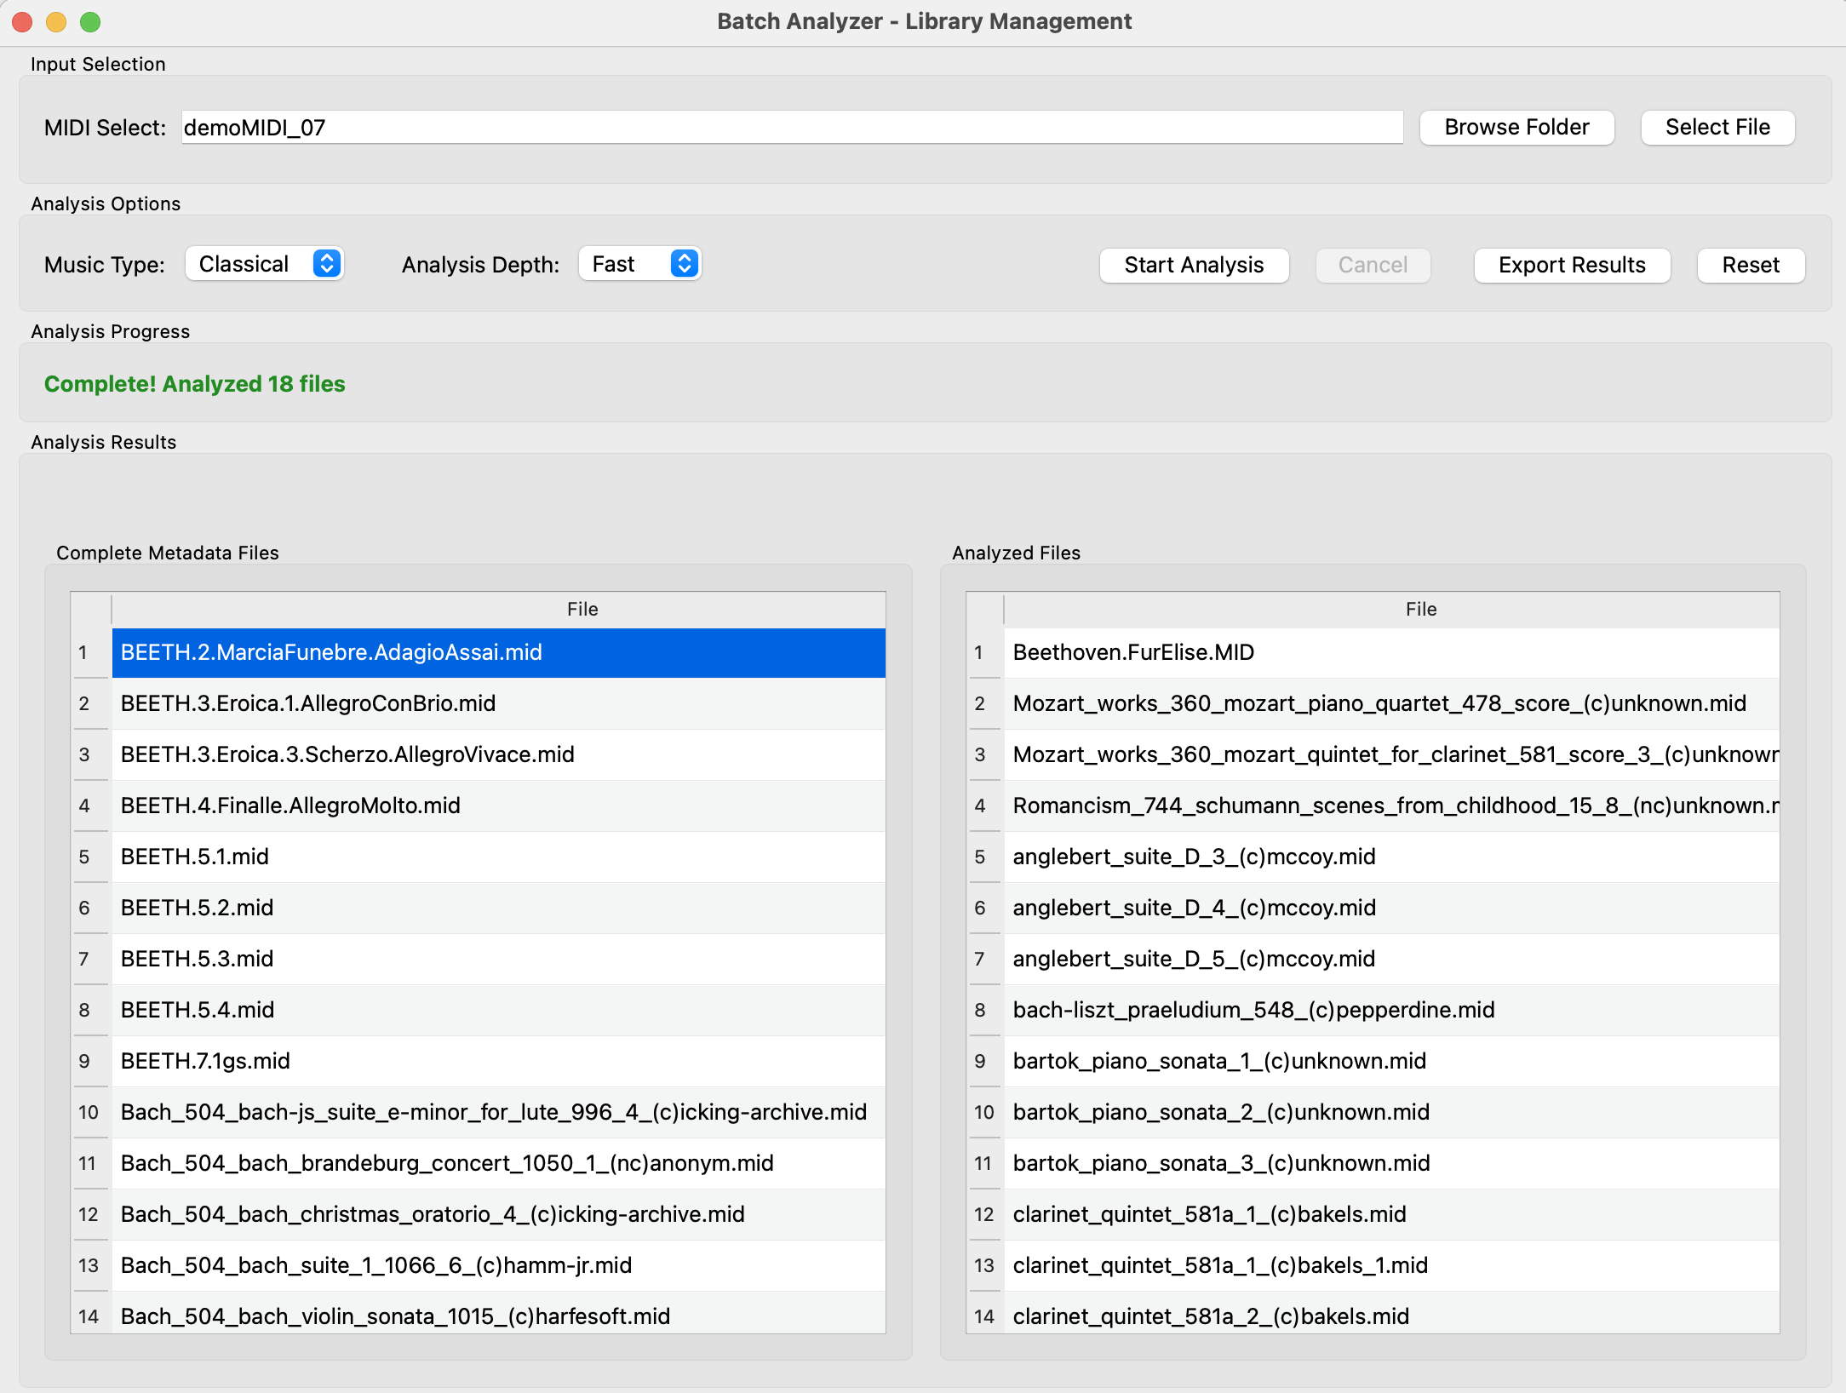Open the Music Type dropdown
1846x1393 pixels.
(x=264, y=264)
